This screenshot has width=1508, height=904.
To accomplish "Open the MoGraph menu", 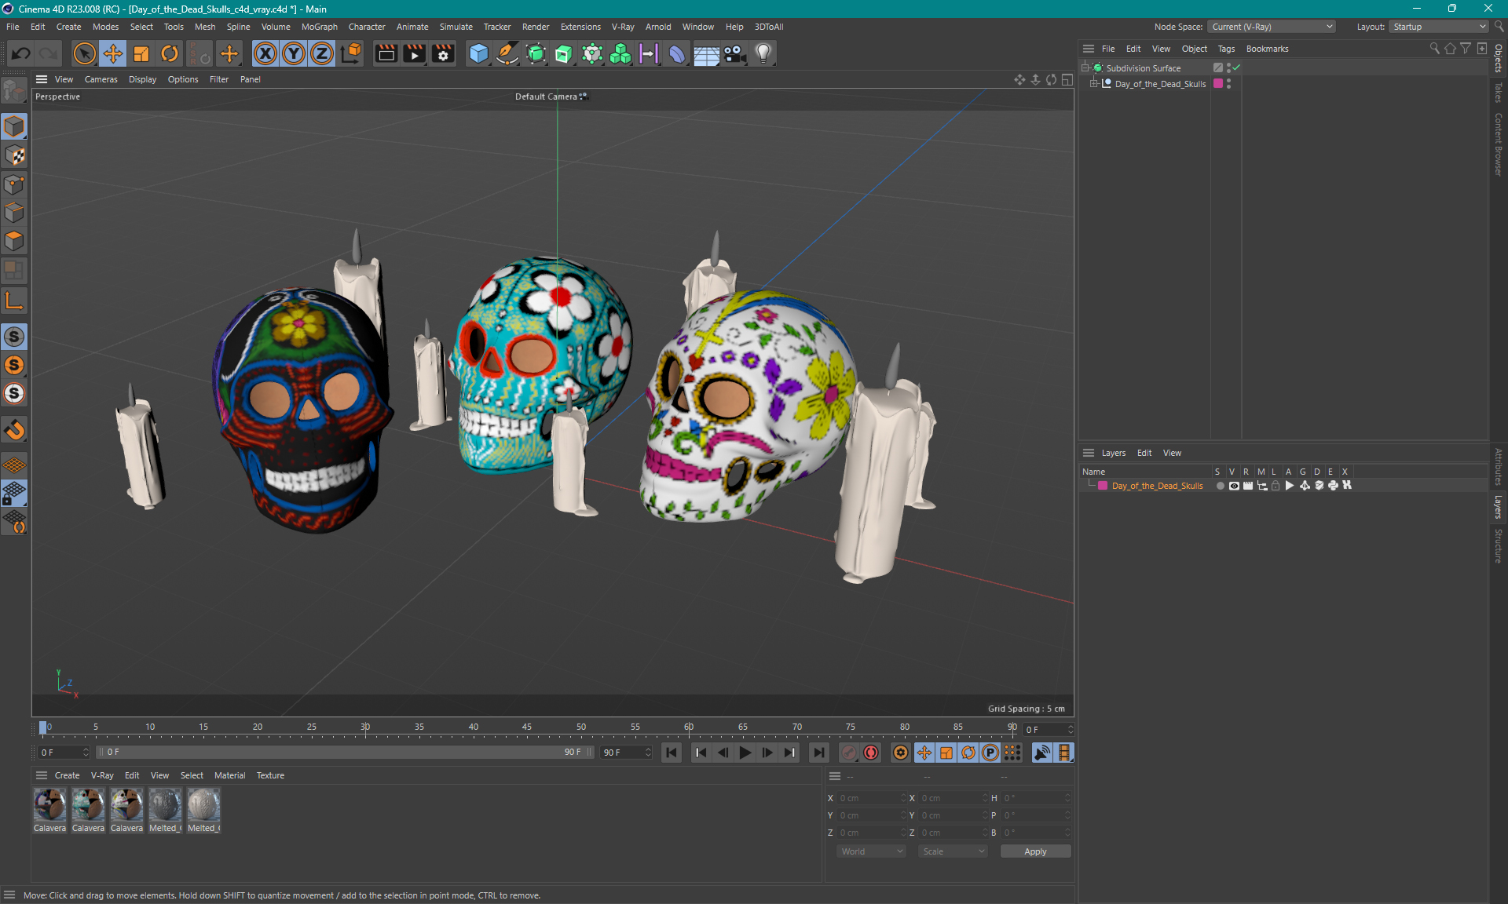I will pyautogui.click(x=317, y=27).
